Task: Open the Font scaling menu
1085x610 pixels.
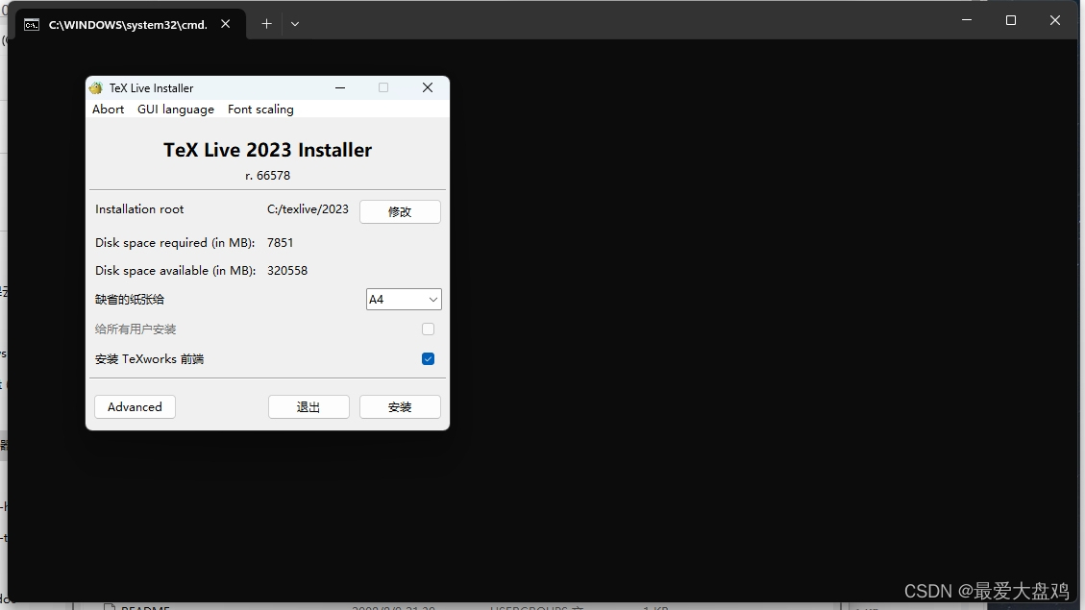Action: (x=260, y=110)
